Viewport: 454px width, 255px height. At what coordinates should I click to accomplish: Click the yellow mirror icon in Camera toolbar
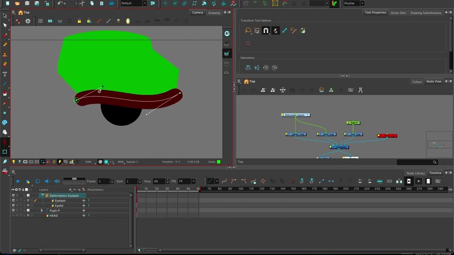[128, 21]
